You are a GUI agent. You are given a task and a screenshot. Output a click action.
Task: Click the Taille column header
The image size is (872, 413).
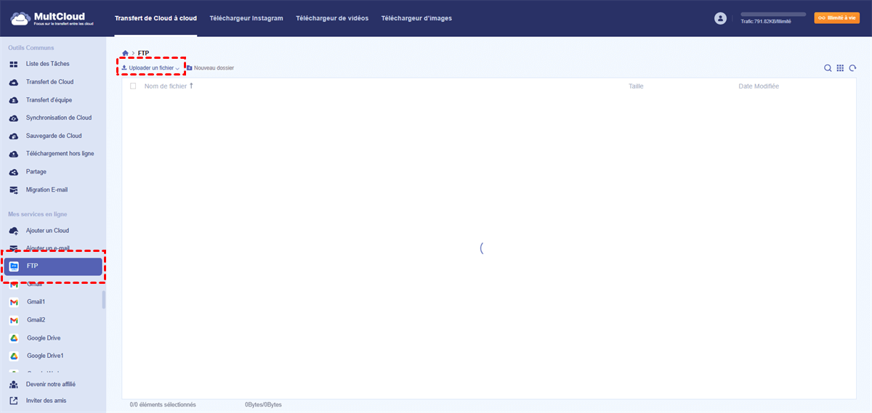click(636, 86)
